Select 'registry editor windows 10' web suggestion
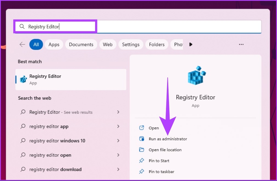Screen dimensions: 277x181 [70, 141]
